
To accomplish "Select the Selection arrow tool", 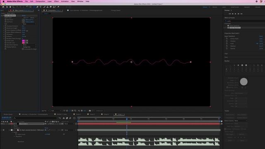I will coord(7,7).
